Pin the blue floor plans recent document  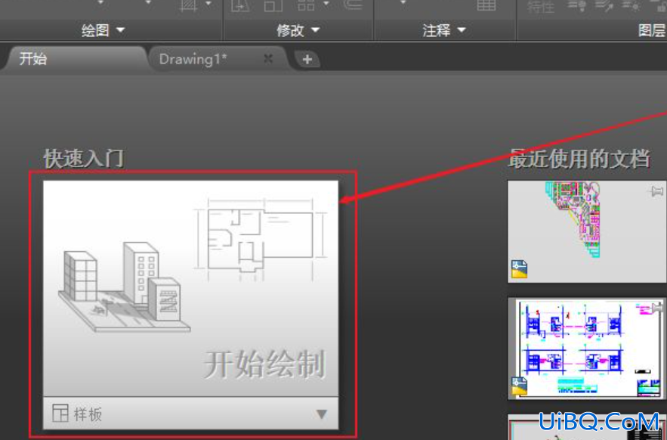point(657,308)
